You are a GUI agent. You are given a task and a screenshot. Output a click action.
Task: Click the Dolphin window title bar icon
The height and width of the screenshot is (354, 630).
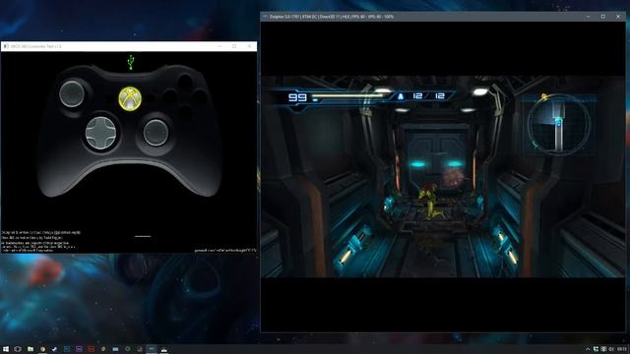click(265, 17)
